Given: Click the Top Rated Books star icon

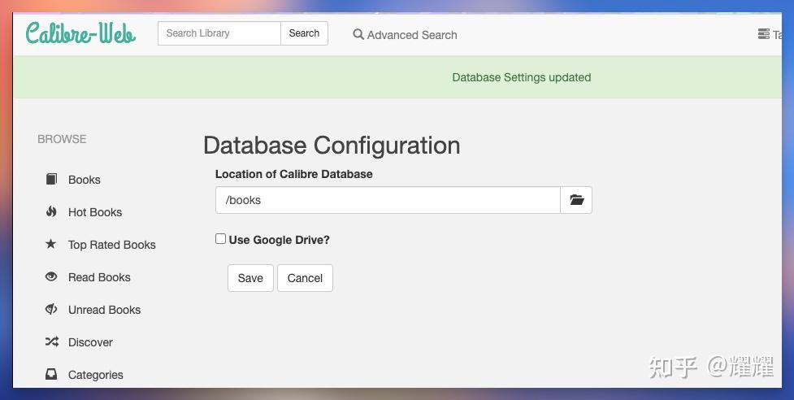Looking at the screenshot, I should click(x=51, y=244).
